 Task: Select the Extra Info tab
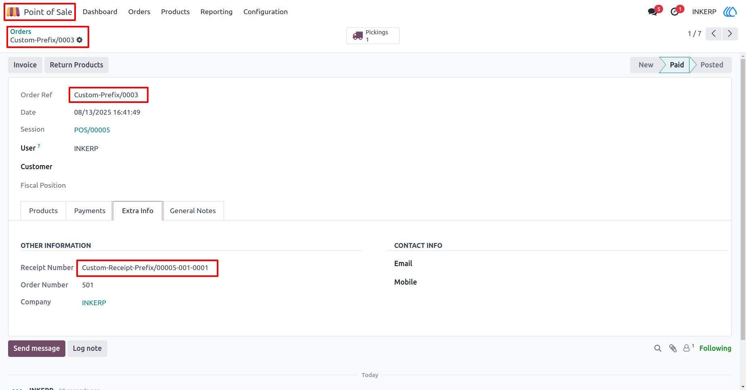(x=138, y=211)
